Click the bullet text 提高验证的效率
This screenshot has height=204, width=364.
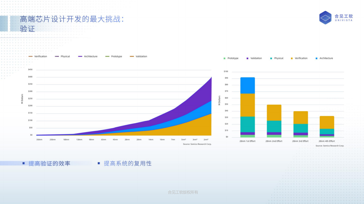(49, 164)
